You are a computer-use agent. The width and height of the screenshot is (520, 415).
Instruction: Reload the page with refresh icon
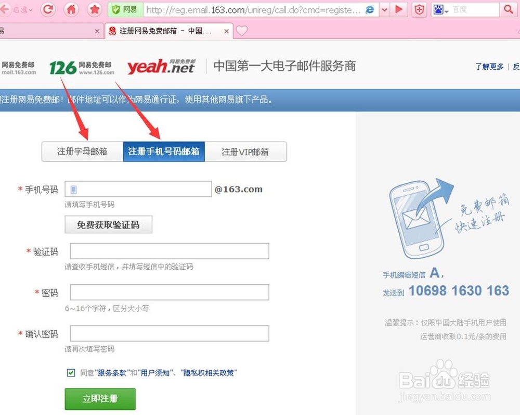48,9
